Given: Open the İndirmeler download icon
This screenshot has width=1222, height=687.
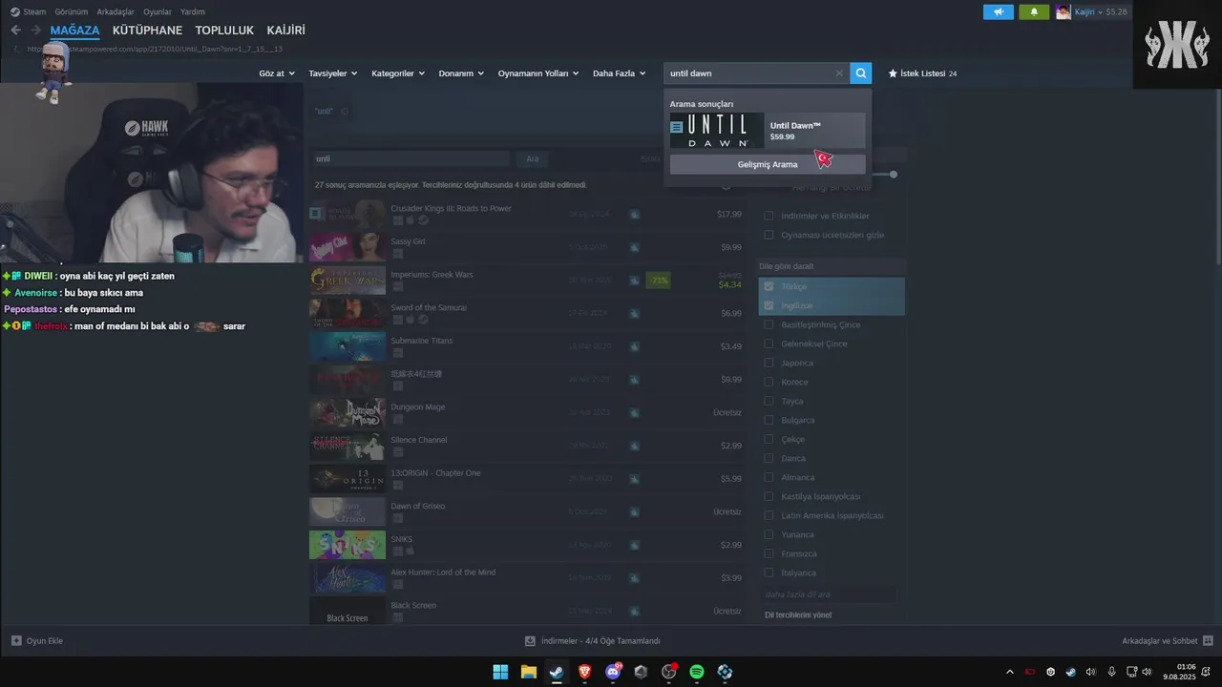Looking at the screenshot, I should 531,641.
